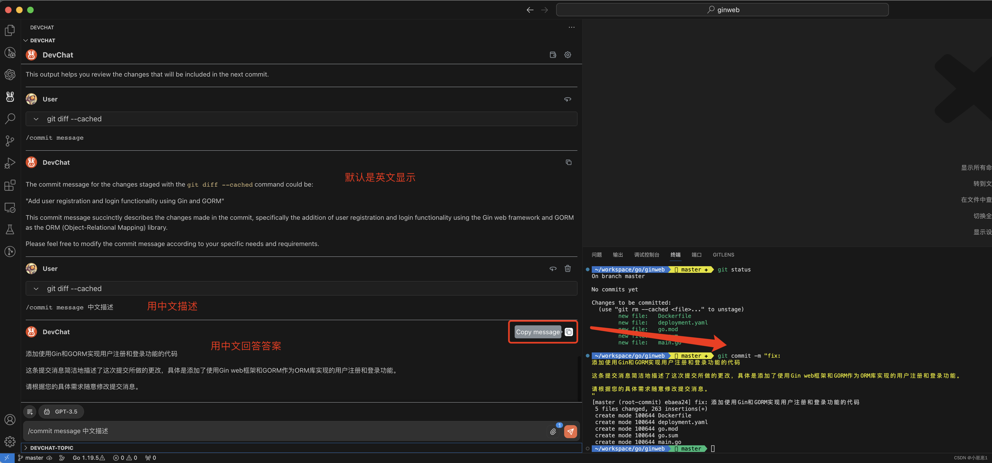Open the DevChat panel more actions ellipsis
The height and width of the screenshot is (463, 992).
click(572, 27)
